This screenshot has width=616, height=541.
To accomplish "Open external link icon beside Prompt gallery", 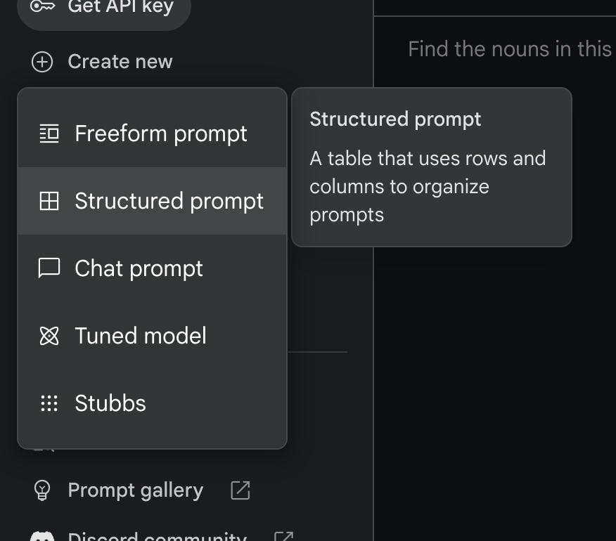I will tap(240, 490).
